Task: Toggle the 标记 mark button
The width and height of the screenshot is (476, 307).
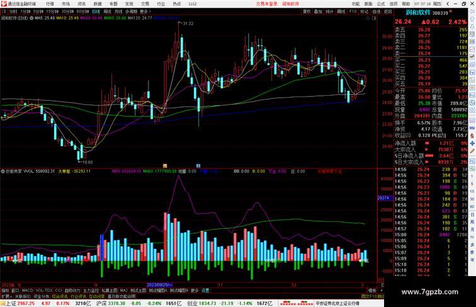Action: [x=365, y=11]
